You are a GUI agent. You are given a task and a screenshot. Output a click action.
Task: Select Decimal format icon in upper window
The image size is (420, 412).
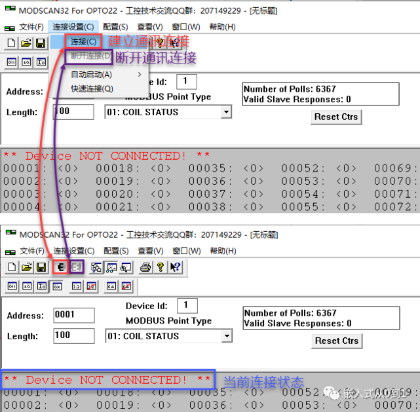pos(26,62)
